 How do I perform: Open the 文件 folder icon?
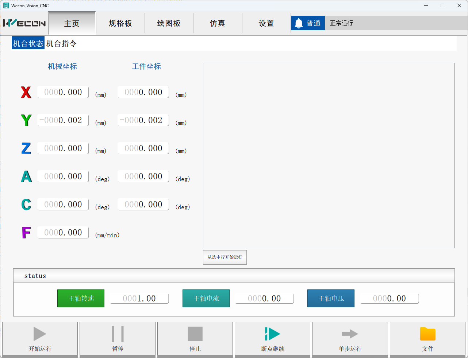tap(427, 334)
